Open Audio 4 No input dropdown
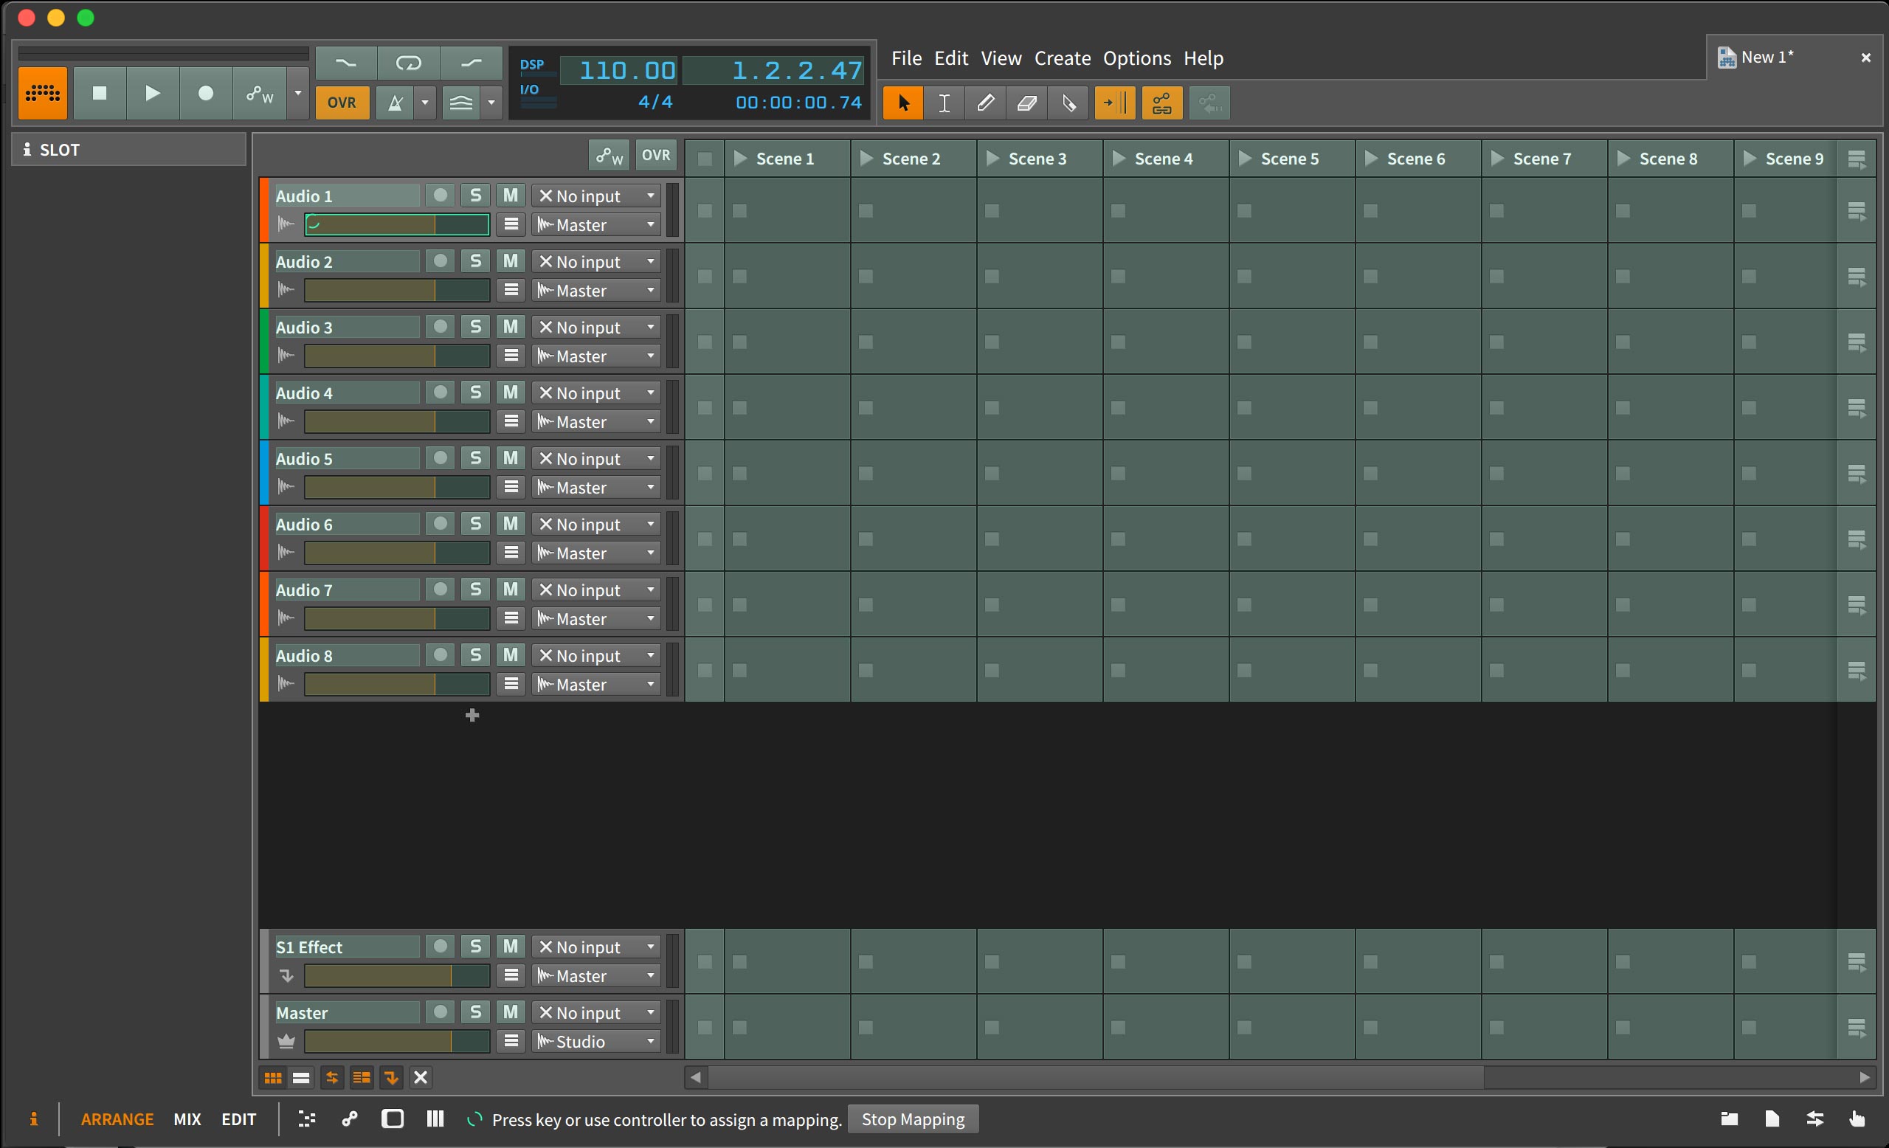The image size is (1889, 1148). 596,393
